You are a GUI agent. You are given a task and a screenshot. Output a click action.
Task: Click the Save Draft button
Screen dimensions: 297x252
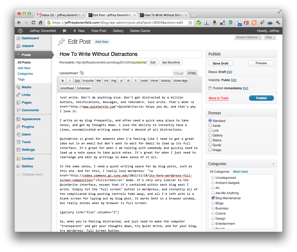[221, 63]
